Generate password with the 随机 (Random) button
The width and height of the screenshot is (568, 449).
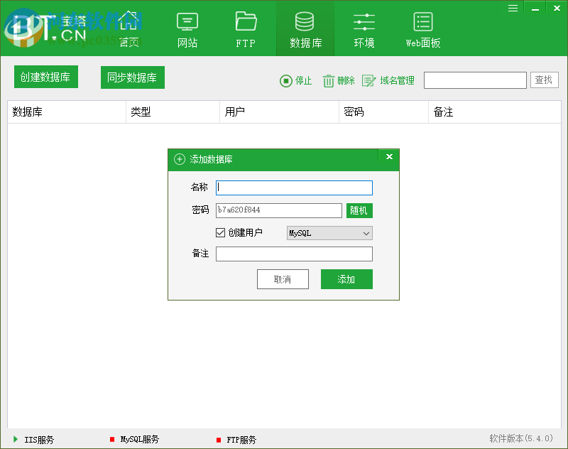[359, 210]
